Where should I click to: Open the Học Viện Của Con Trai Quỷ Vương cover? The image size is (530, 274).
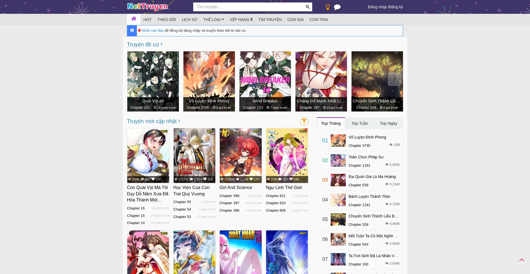pyautogui.click(x=194, y=155)
